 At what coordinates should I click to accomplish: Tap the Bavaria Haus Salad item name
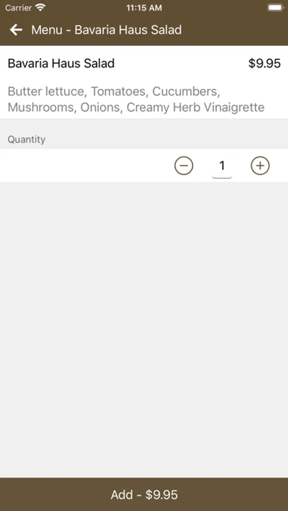61,63
